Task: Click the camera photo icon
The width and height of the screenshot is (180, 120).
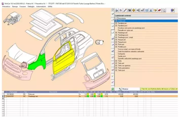Action: coord(129,10)
